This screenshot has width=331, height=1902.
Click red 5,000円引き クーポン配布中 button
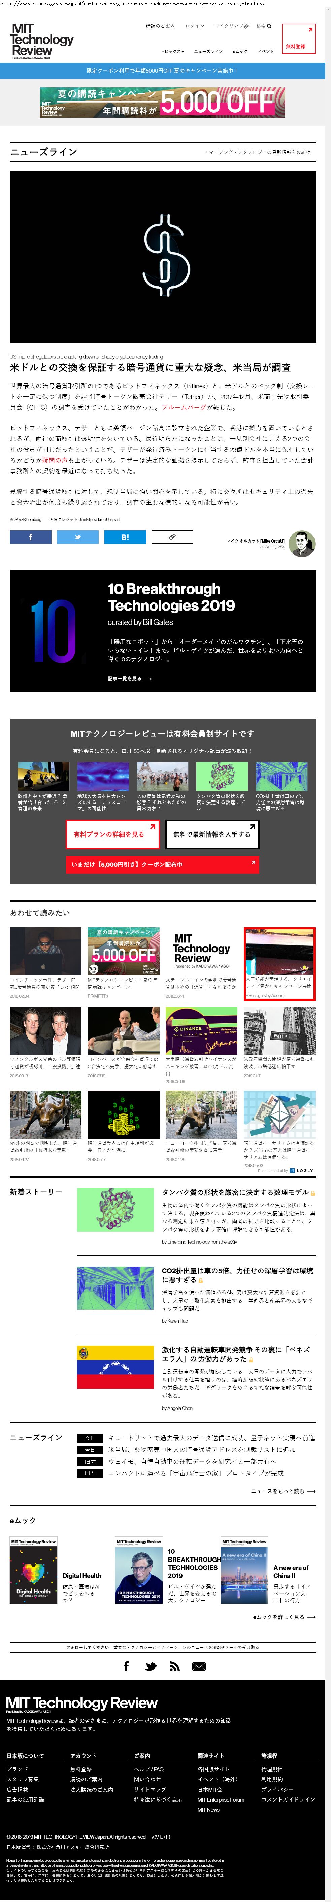pyautogui.click(x=163, y=864)
